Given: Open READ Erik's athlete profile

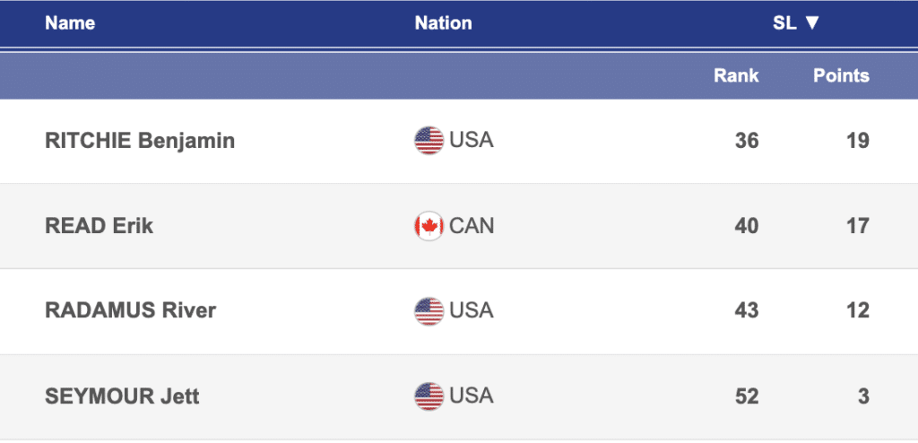Looking at the screenshot, I should pyautogui.click(x=99, y=226).
